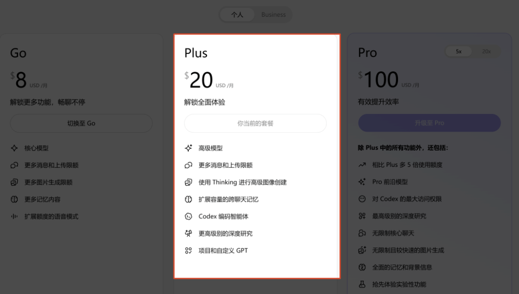Click the heading 除 Plus 中的所有功能外，还包括
The height and width of the screenshot is (294, 519).
click(x=403, y=148)
